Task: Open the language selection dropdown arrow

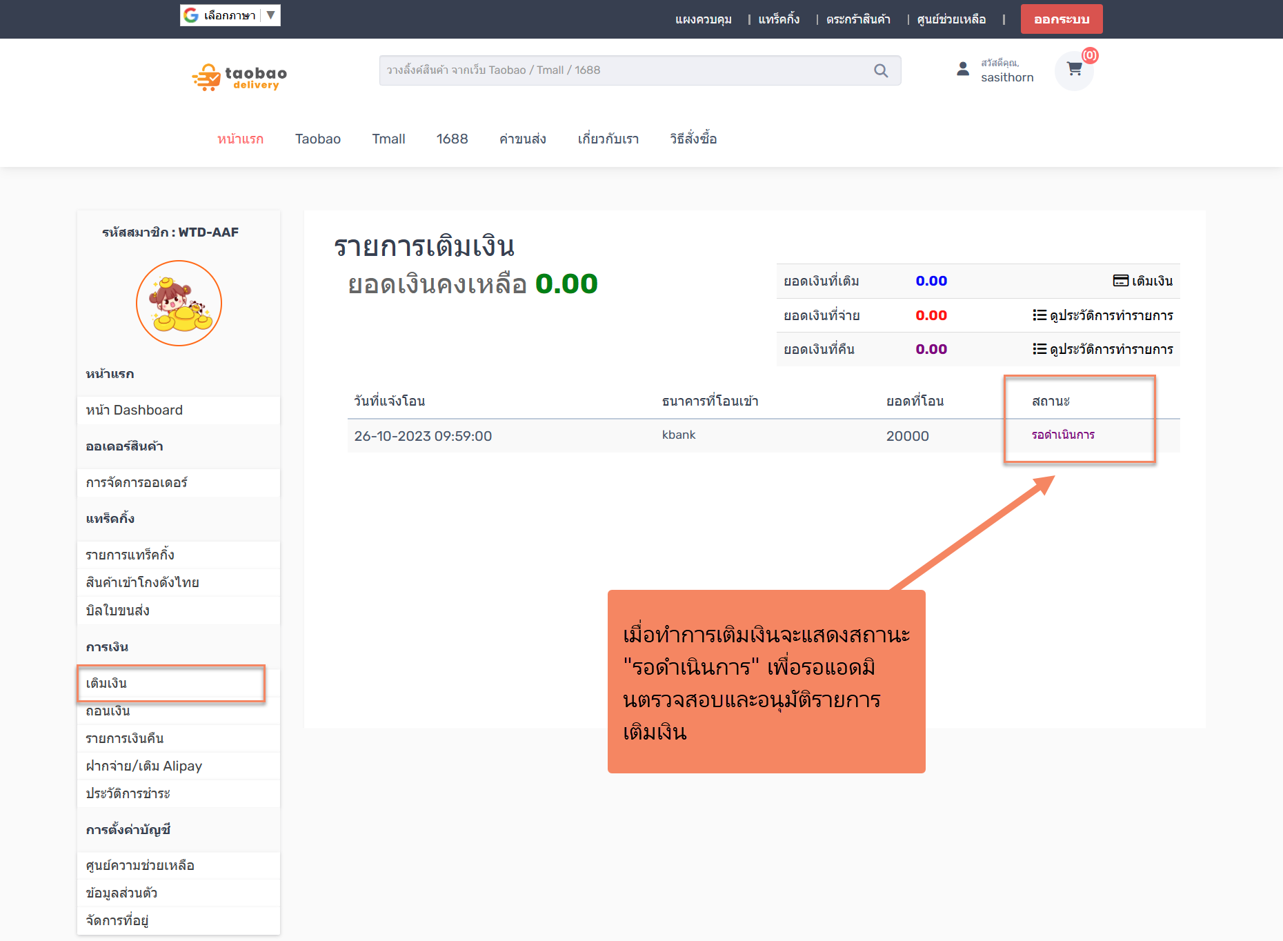Action: click(x=271, y=15)
